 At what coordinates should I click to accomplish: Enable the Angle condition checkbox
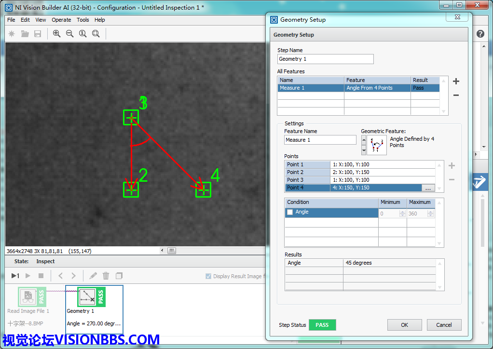click(290, 212)
